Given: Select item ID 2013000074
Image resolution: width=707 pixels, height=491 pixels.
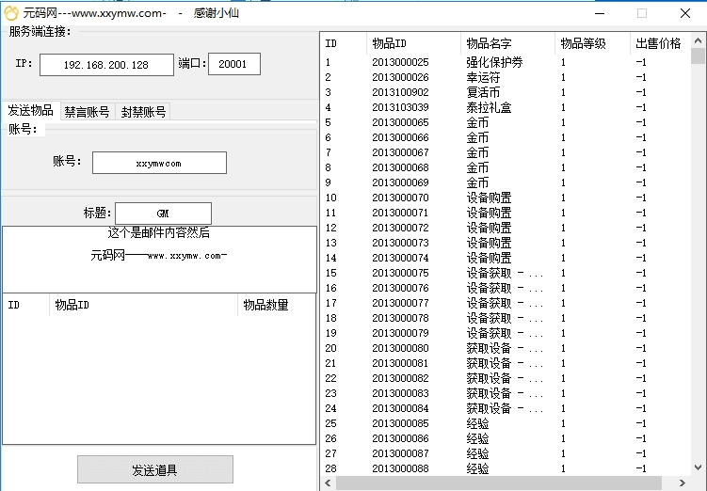Looking at the screenshot, I should click(400, 258).
